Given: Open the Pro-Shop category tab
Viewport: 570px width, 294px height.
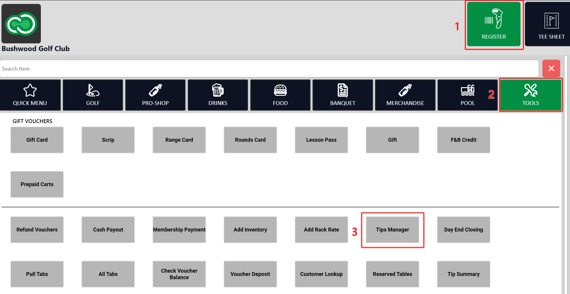Looking at the screenshot, I should point(155,95).
